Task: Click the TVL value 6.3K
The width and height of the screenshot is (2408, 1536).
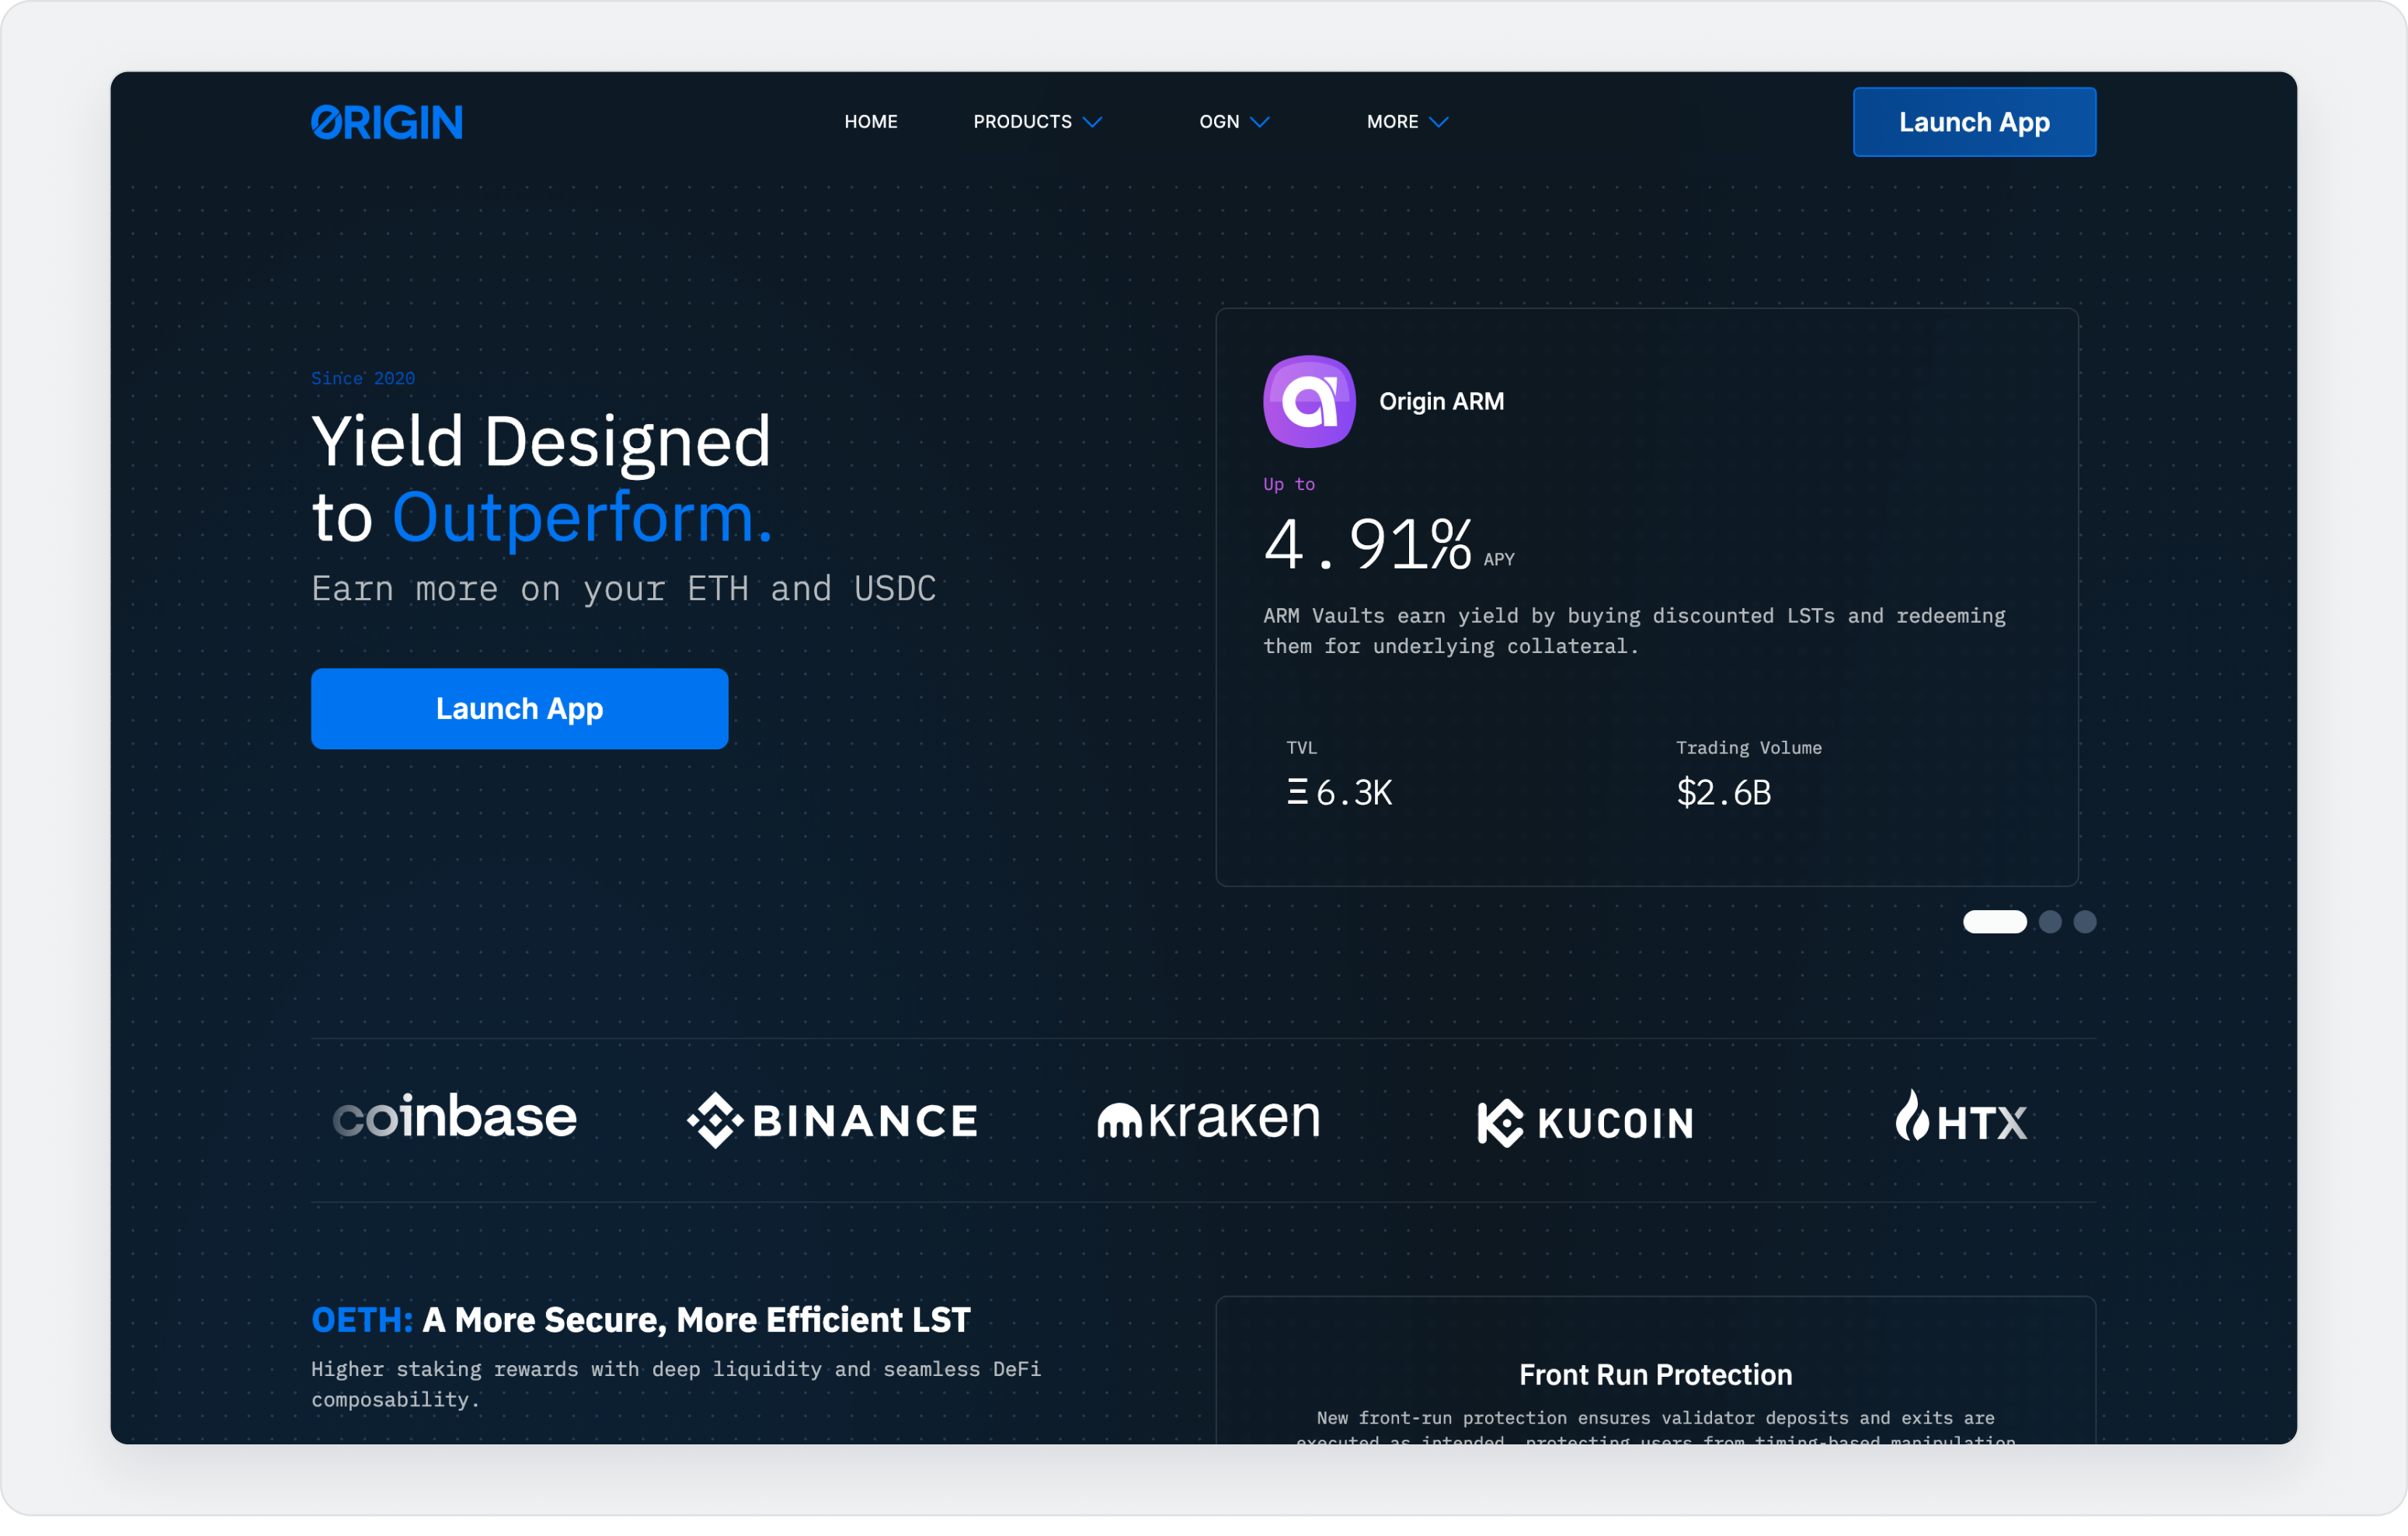Action: [x=1339, y=792]
